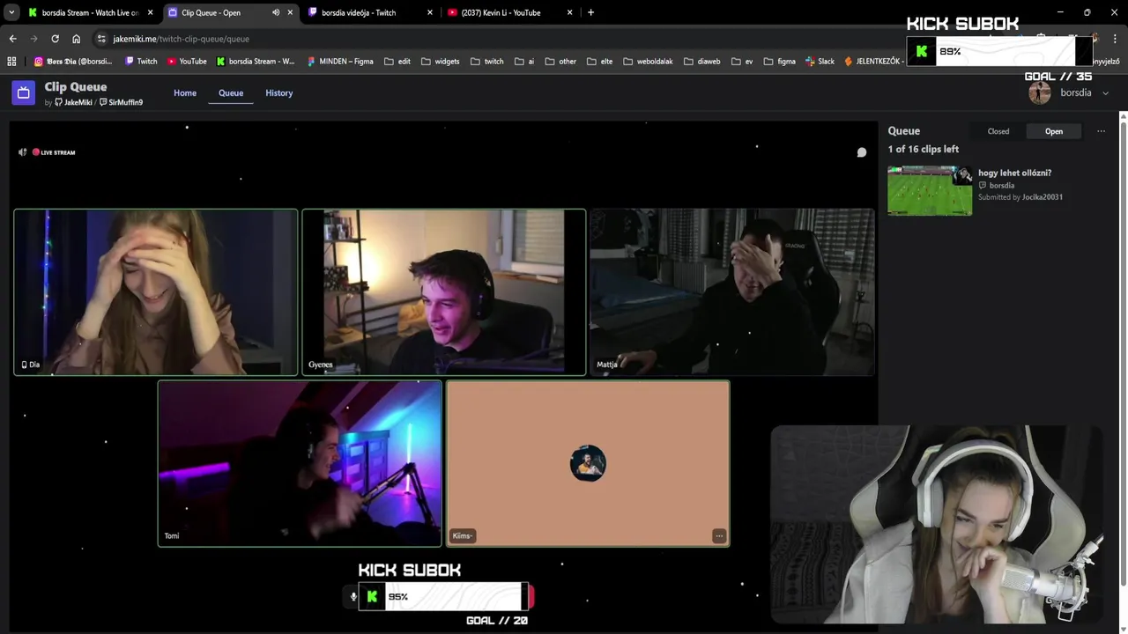Open the Slack bookmark

coord(820,62)
